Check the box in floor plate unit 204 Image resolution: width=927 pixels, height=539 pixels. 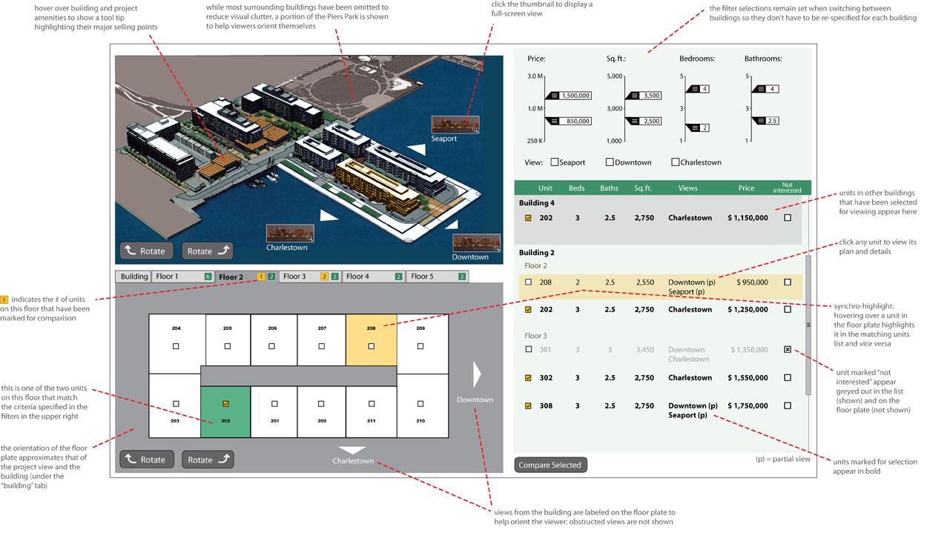176,346
